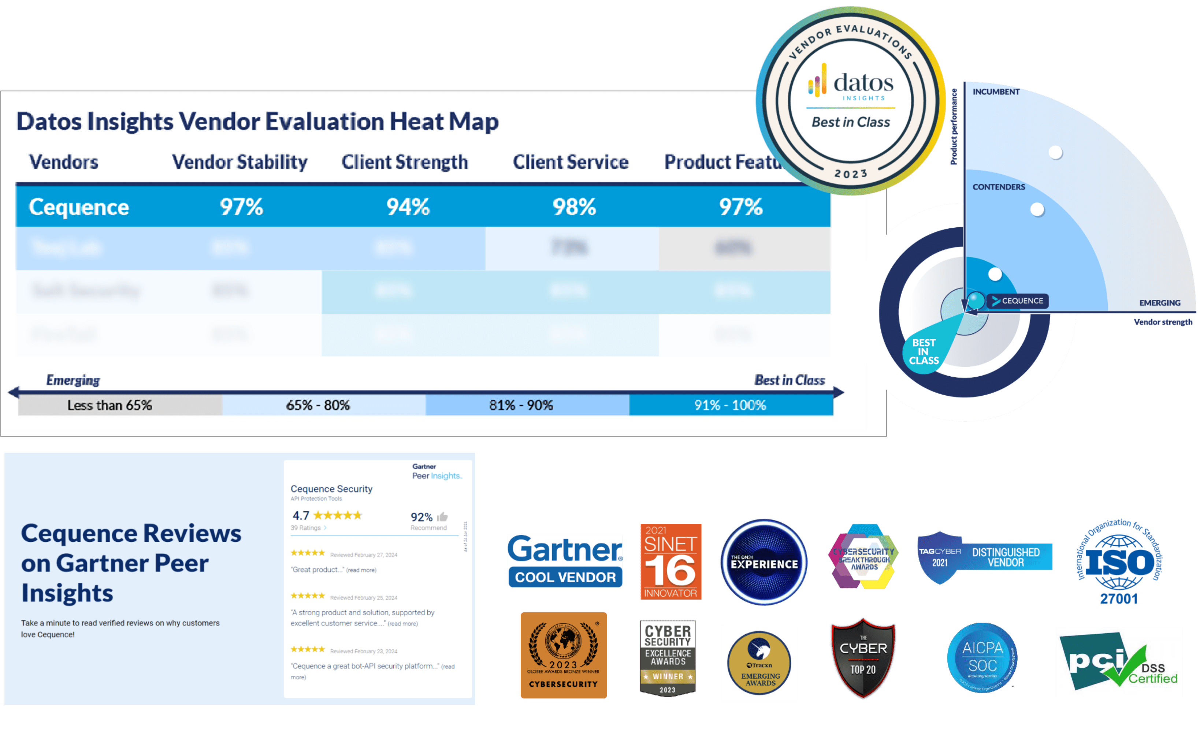This screenshot has height=750, width=1200.
Task: Click the PCI DSS Certified logo
Action: point(1119,661)
